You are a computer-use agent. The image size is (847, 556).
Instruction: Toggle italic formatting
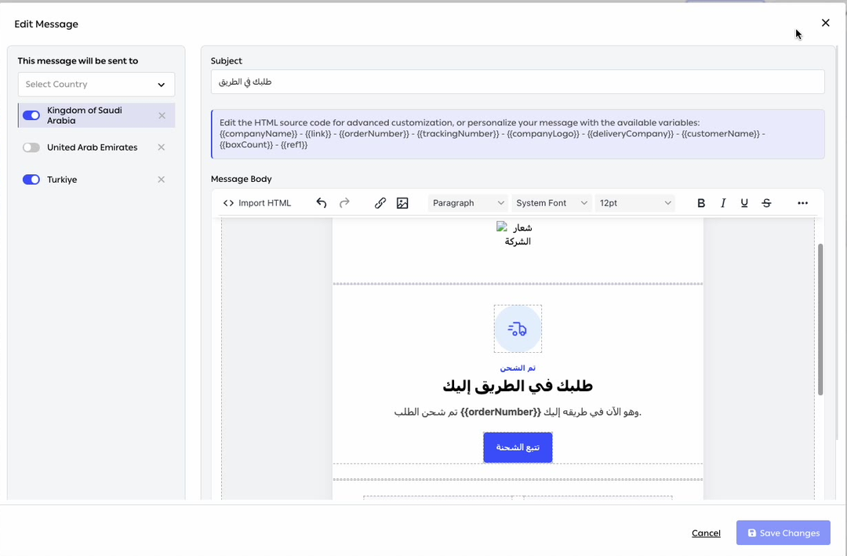(x=723, y=202)
